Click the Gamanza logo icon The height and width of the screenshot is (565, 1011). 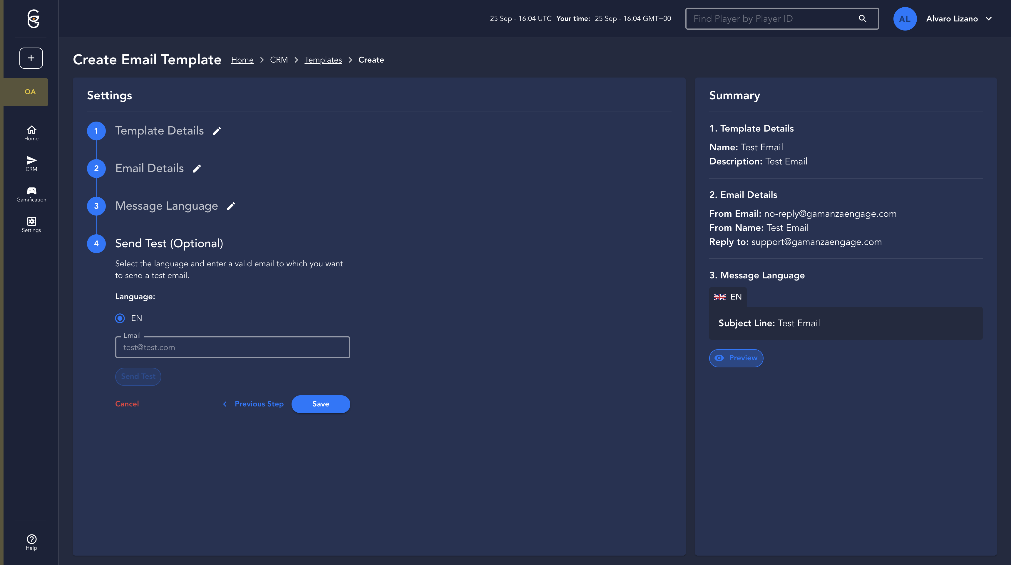pyautogui.click(x=34, y=19)
